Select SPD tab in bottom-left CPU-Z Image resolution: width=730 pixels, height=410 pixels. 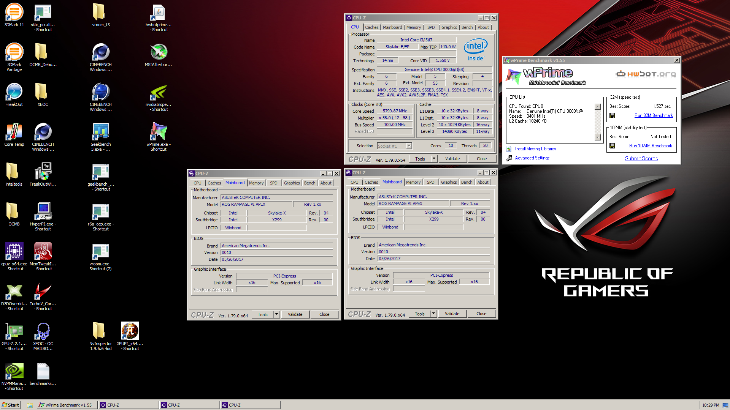273,183
